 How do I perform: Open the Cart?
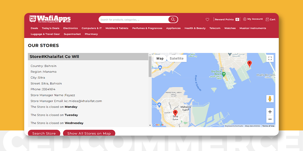coord(271,19)
